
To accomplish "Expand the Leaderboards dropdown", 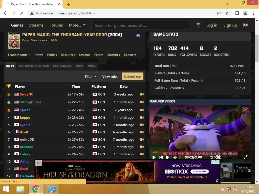I will pyautogui.click(x=19, y=55).
